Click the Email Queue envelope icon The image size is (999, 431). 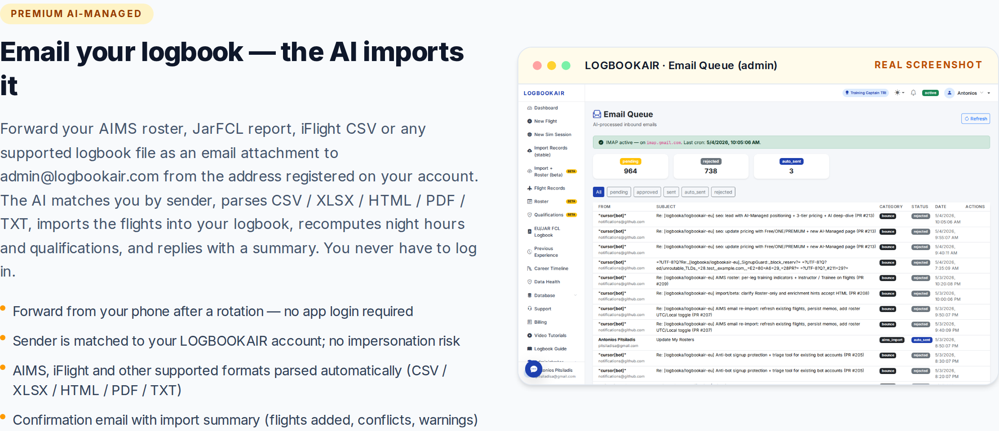pos(597,114)
